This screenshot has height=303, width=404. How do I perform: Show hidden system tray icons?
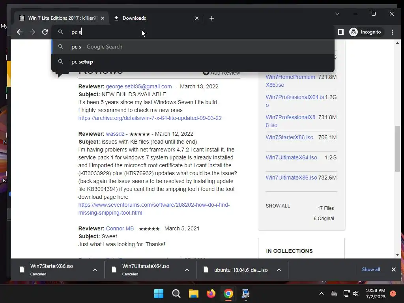pos(322,294)
